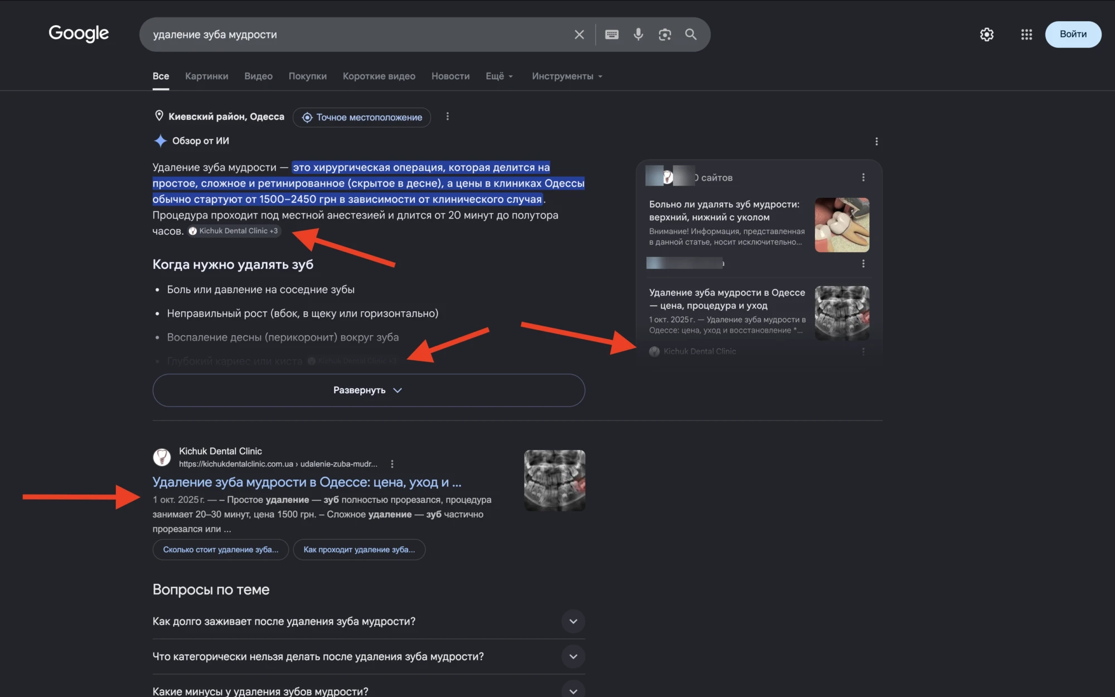
Task: Click the Kichuk Dental Clinic site name
Action: [220, 451]
